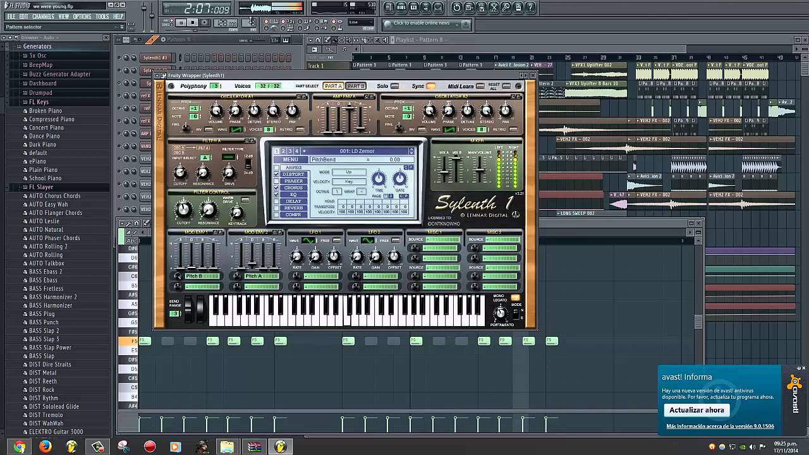
Task: Click the transport pause button
Action: 181,23
